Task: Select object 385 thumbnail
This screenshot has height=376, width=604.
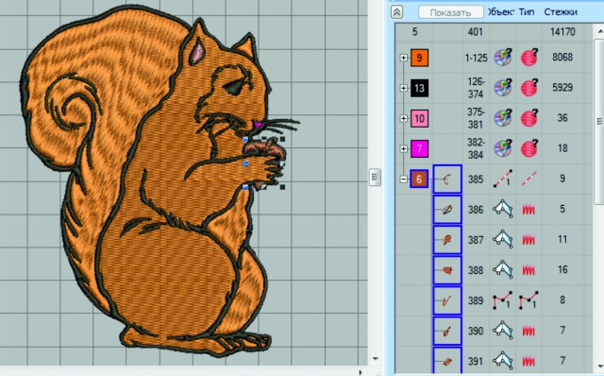Action: click(447, 179)
